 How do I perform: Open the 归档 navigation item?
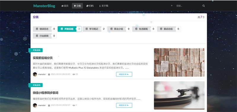pos(90,6)
